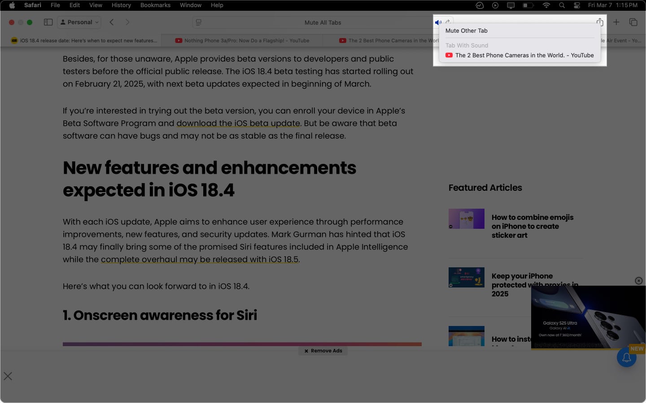Dismiss the bottom banner with X icon
The image size is (646, 403).
pos(8,376)
